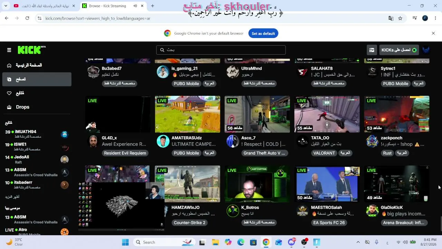Open AMATERASUdz channel avatar
The image size is (442, 249).
point(163,141)
